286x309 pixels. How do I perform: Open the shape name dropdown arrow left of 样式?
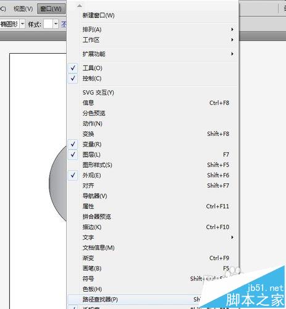click(22, 24)
